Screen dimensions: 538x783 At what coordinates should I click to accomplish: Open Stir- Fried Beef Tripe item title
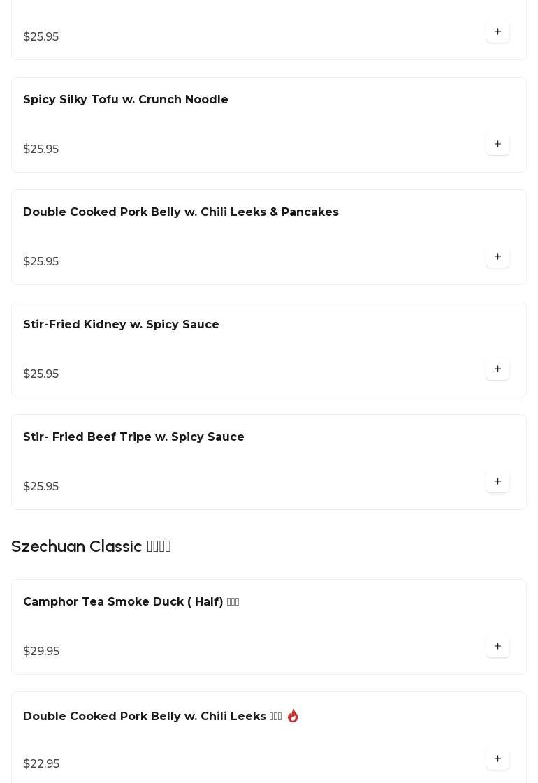click(133, 437)
